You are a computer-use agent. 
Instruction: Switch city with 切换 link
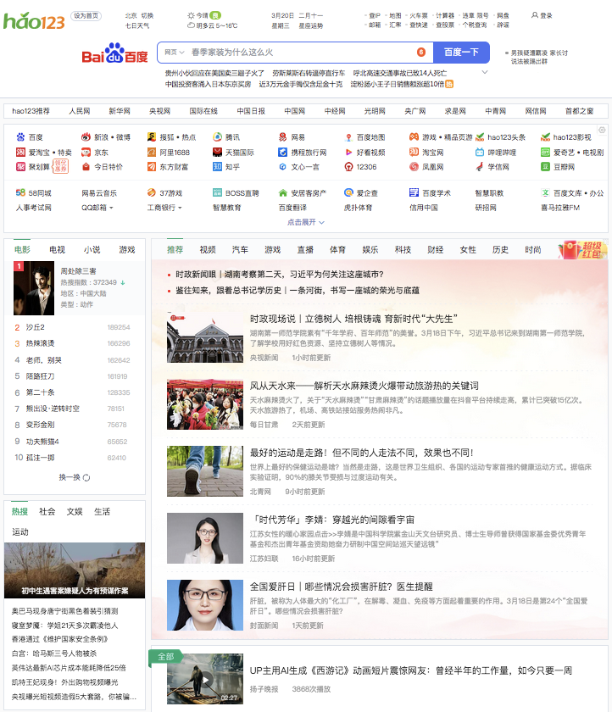tap(147, 15)
